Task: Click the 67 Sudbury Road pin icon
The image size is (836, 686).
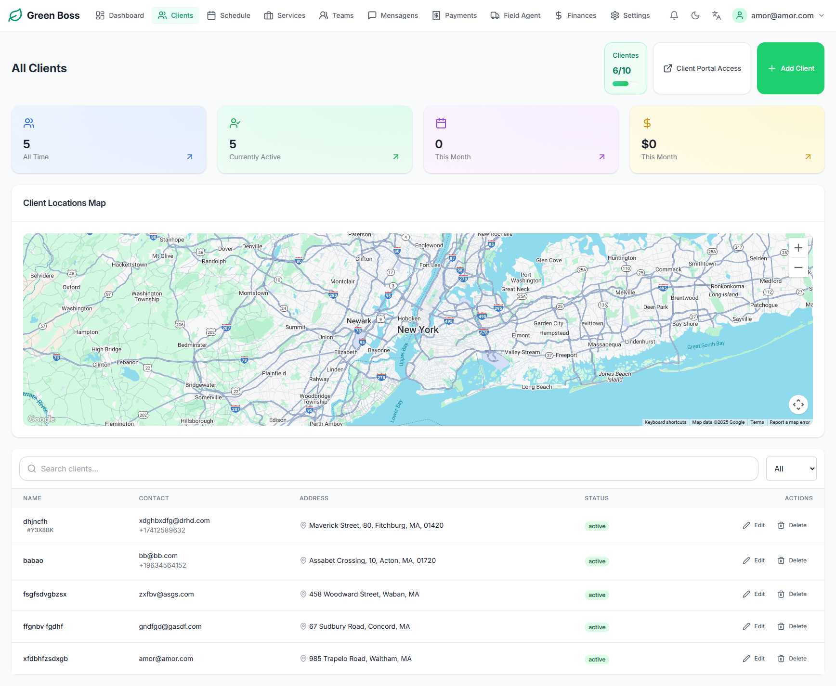Action: pos(303,626)
